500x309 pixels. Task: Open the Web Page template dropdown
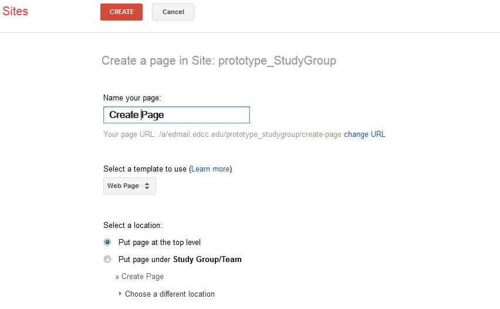(130, 186)
